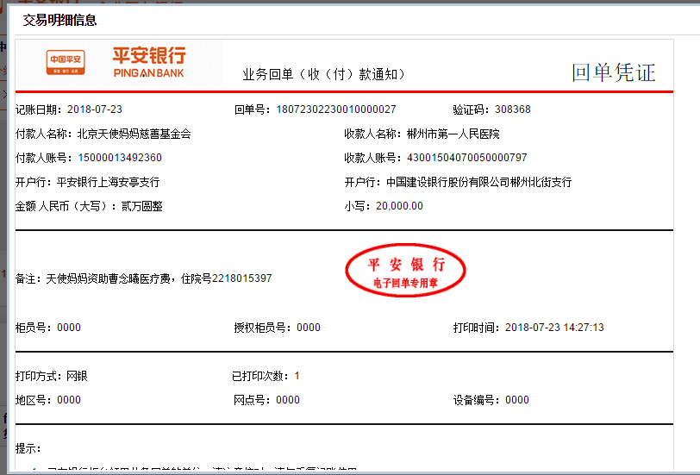The image size is (700, 475).
Task: Click the amount in words 贰万圆整
Action: point(142,206)
